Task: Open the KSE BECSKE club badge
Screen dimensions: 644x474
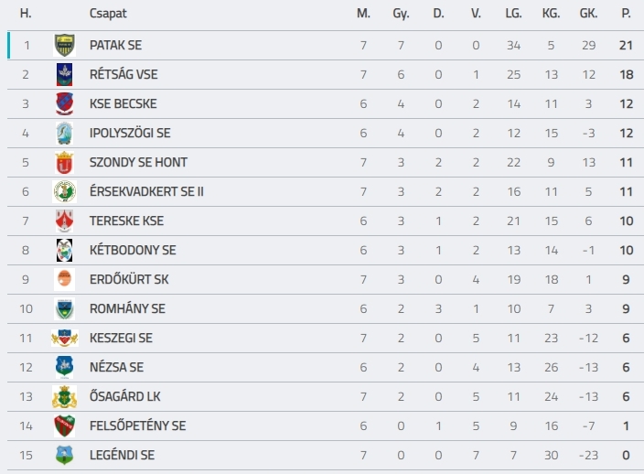Action: [64, 103]
